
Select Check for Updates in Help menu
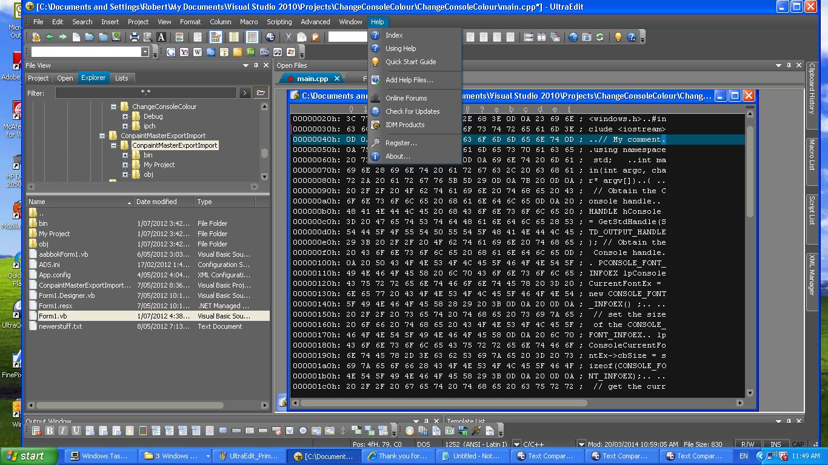[x=412, y=111]
